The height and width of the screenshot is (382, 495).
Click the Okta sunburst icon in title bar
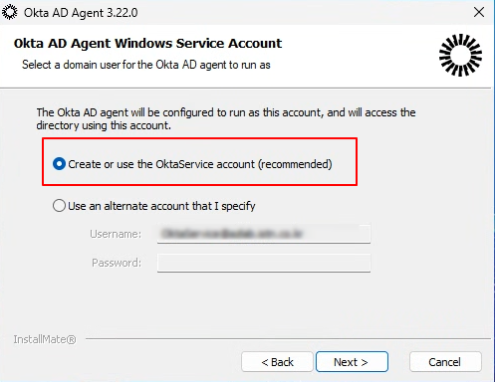(x=10, y=12)
